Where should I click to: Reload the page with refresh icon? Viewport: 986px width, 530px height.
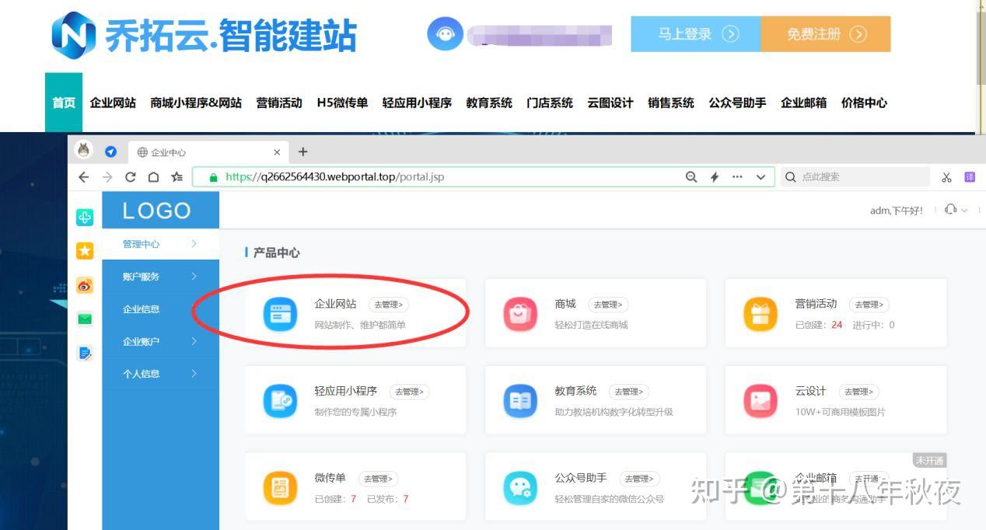click(x=131, y=177)
